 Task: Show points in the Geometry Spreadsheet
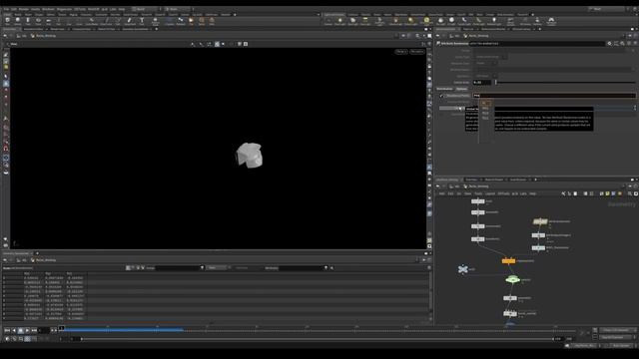pos(128,268)
